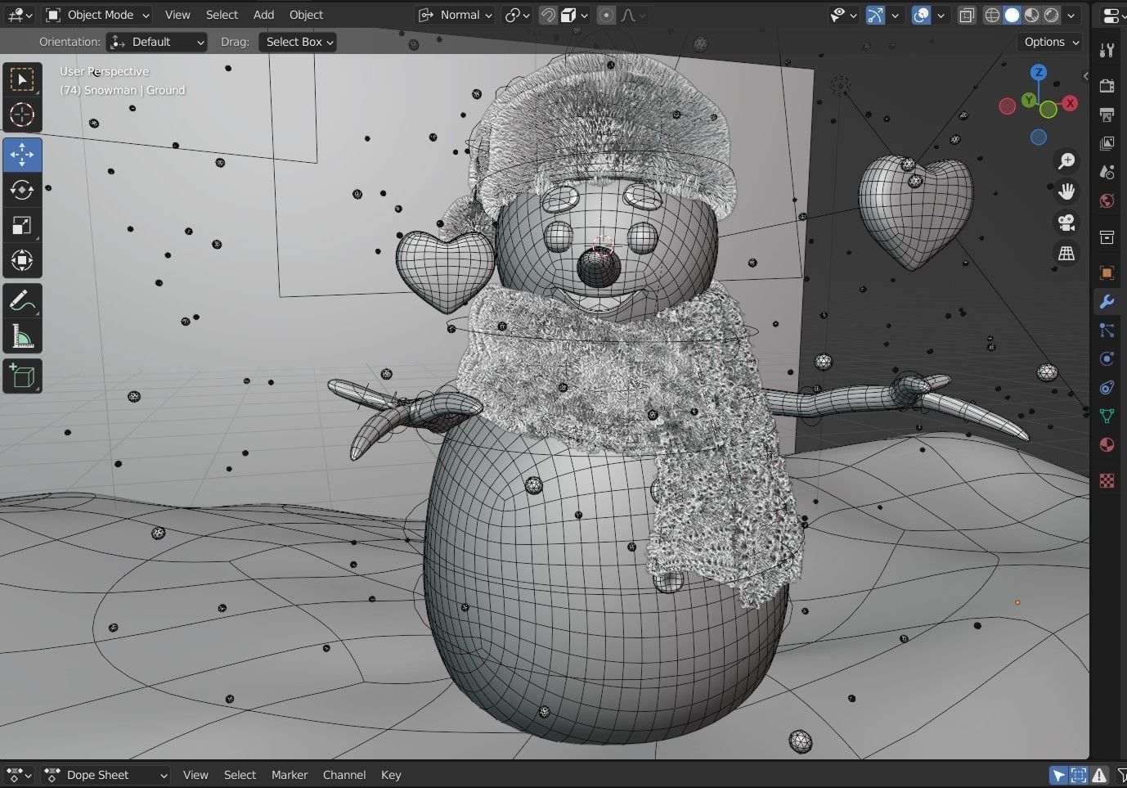Open the Physics properties tab
Screen dimensions: 1127x788
[x=1107, y=358]
